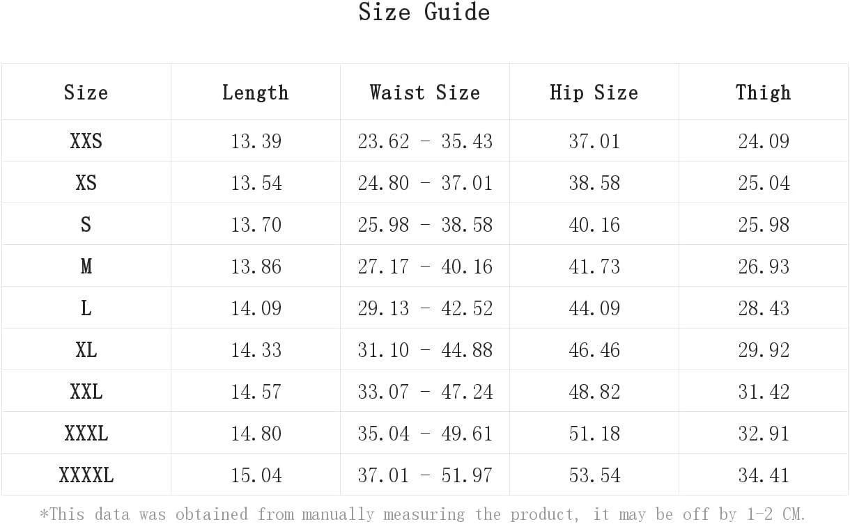This screenshot has width=850, height=524.
Task: Click the hip size value 53.54
Action: (594, 475)
